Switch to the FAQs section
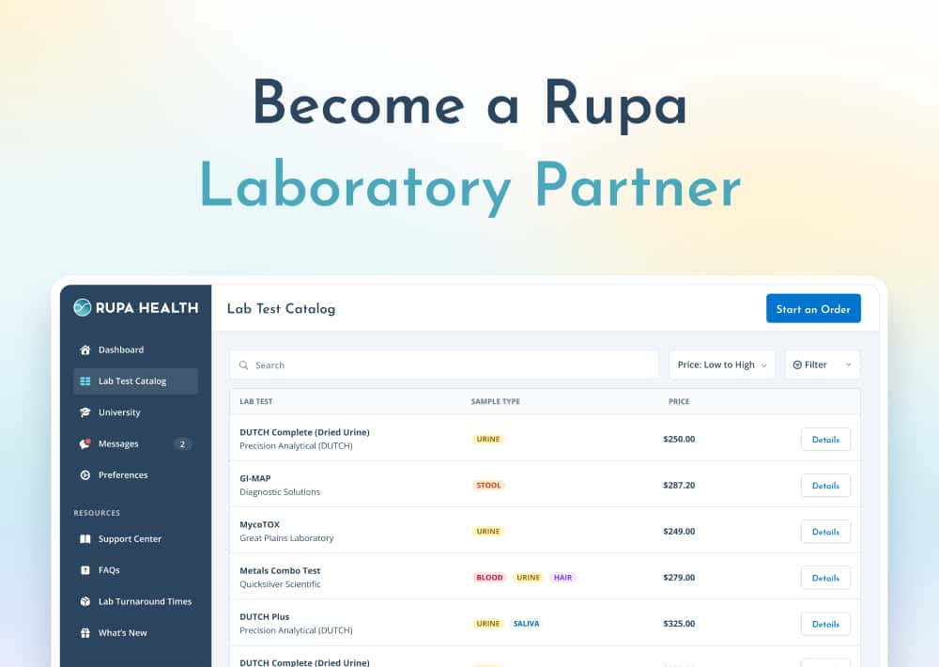Screen dimensions: 939x667 85,569
